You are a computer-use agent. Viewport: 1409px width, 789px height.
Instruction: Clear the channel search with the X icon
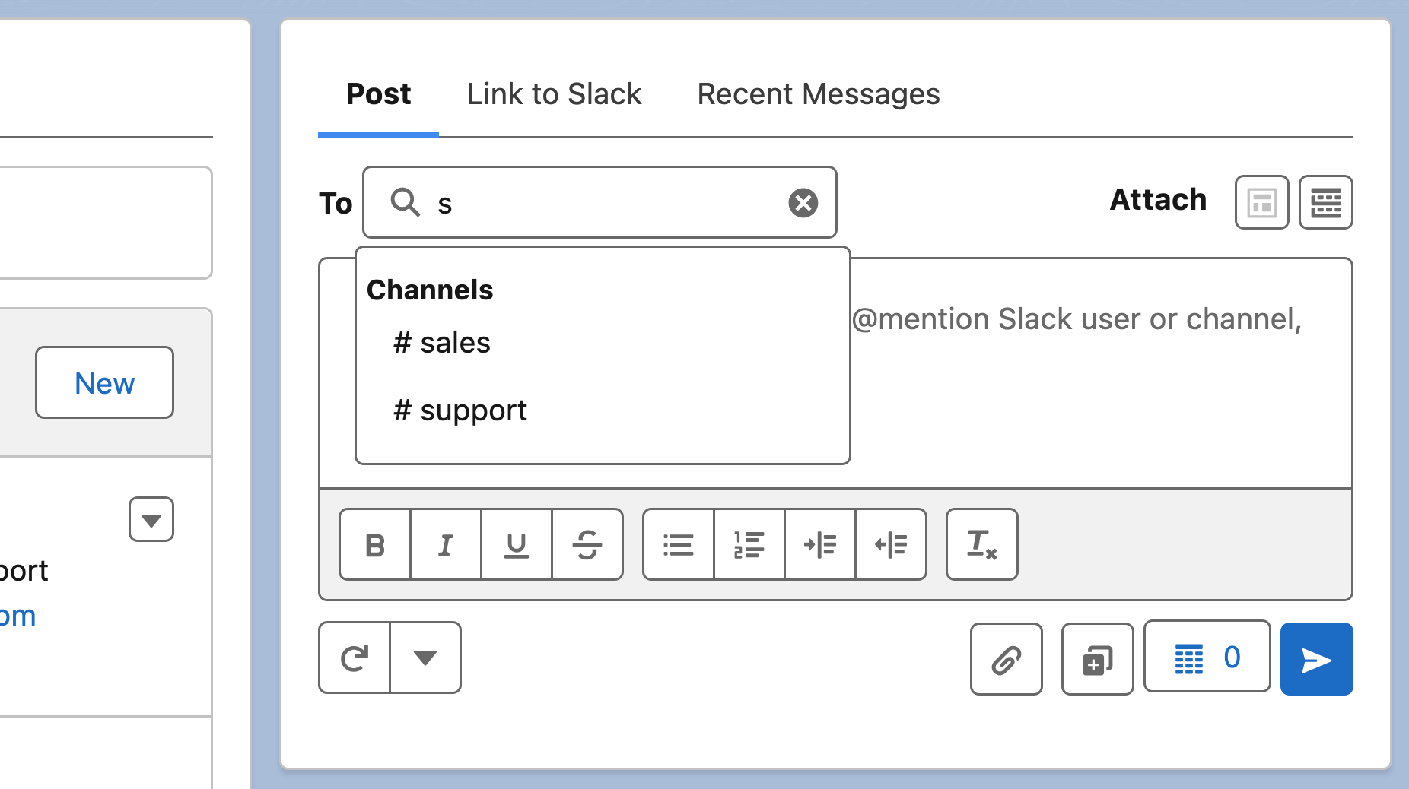pyautogui.click(x=803, y=202)
